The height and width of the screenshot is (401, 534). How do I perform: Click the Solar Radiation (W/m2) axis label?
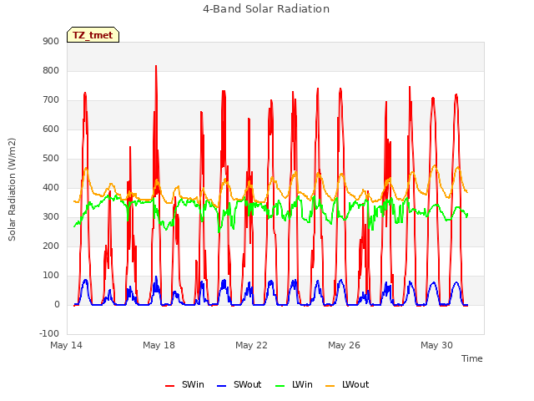coord(12,190)
